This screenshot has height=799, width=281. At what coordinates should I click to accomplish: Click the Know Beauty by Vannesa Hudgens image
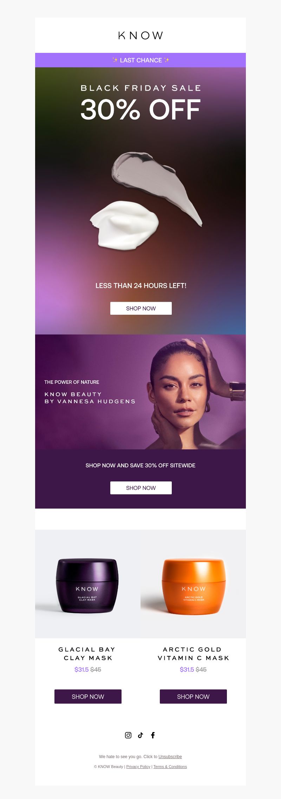pos(140,392)
